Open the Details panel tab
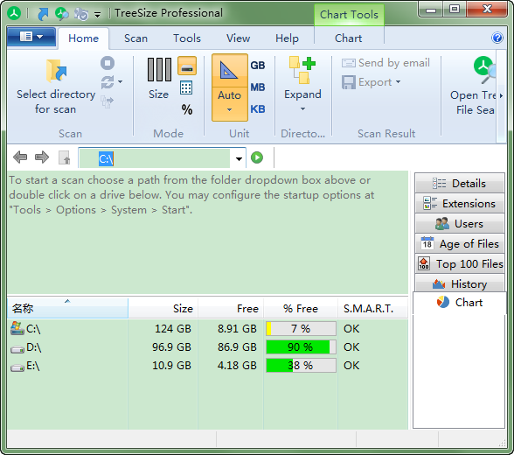This screenshot has height=455, width=514. (459, 184)
